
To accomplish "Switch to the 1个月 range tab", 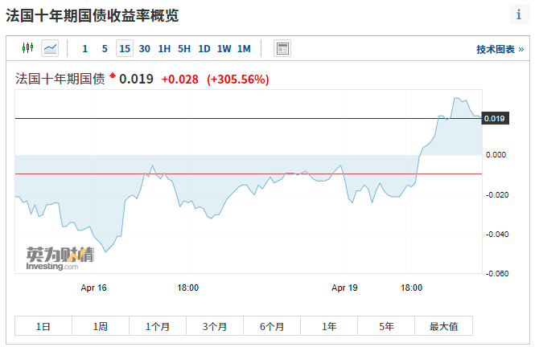I will [158, 326].
